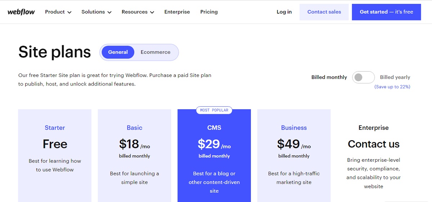Click the Save up to 22% text
This screenshot has width=432, height=202.
click(392, 87)
